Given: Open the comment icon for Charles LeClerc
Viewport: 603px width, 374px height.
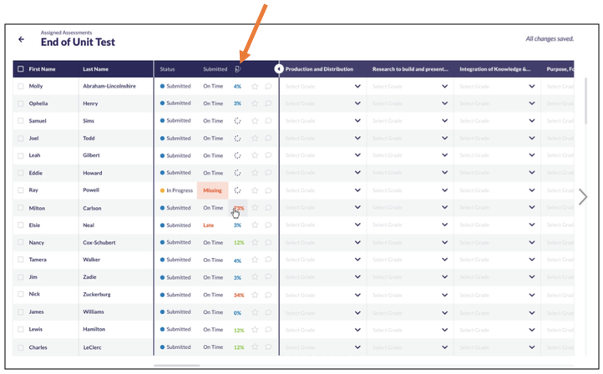Looking at the screenshot, I should 268,347.
